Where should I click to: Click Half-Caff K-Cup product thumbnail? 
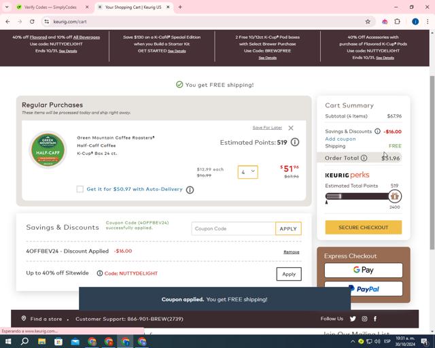[x=48, y=150]
